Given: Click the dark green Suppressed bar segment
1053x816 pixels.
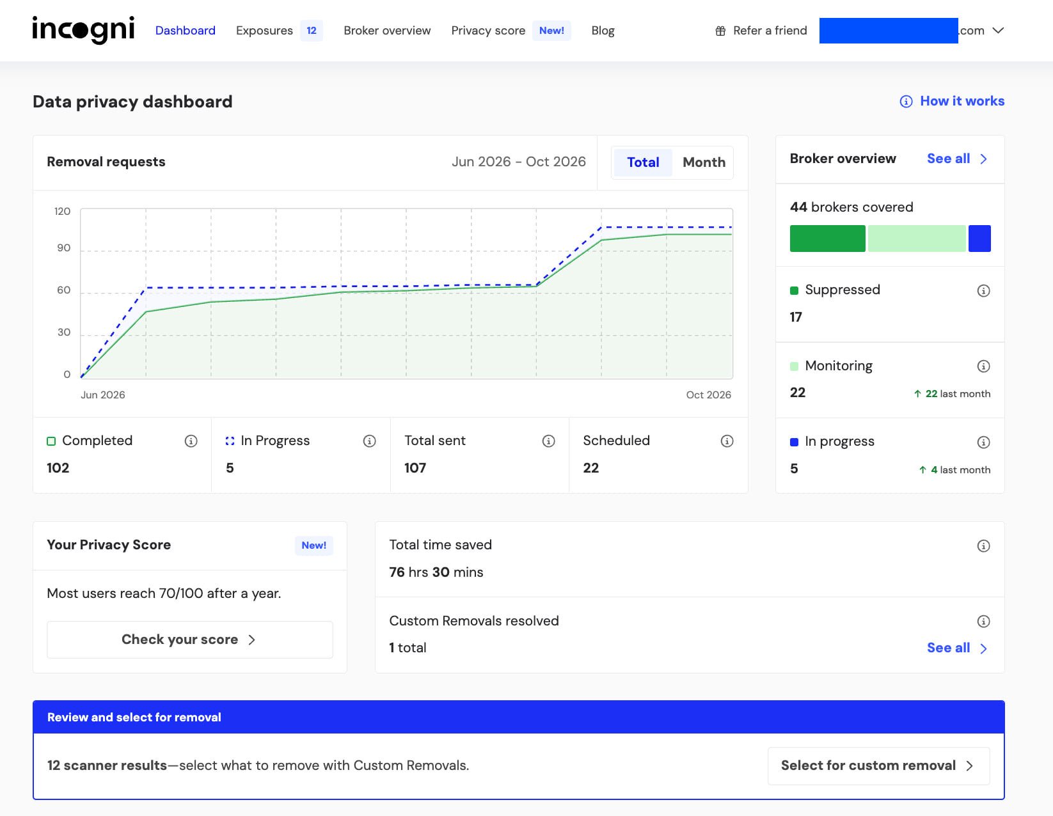Looking at the screenshot, I should pos(827,239).
